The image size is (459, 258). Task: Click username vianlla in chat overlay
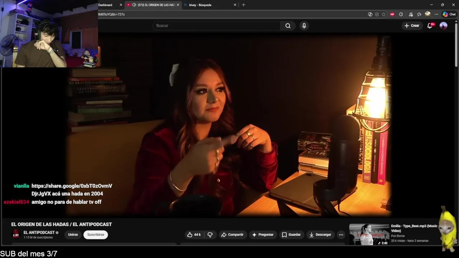click(x=21, y=186)
